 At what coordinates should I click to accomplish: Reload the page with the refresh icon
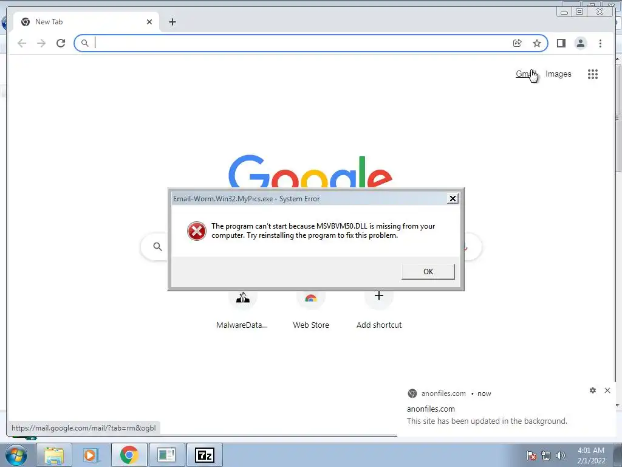coord(61,43)
